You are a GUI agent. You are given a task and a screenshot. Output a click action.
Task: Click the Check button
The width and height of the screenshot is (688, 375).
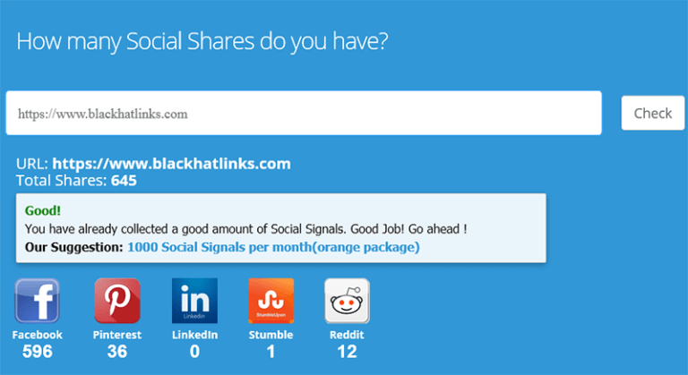pyautogui.click(x=652, y=113)
